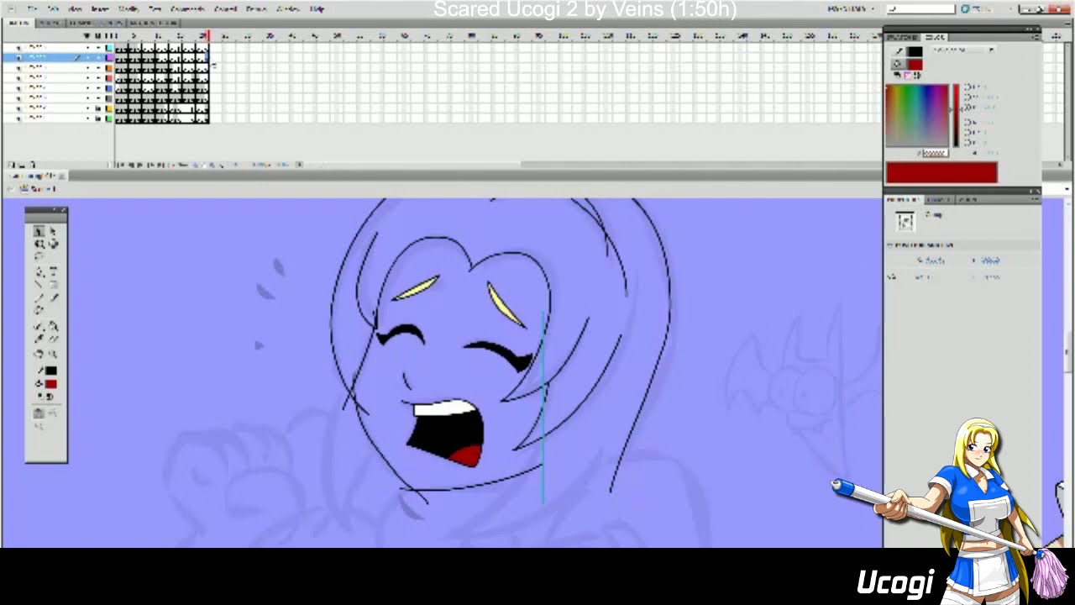Click the New Layer icon below the layers

point(11,165)
